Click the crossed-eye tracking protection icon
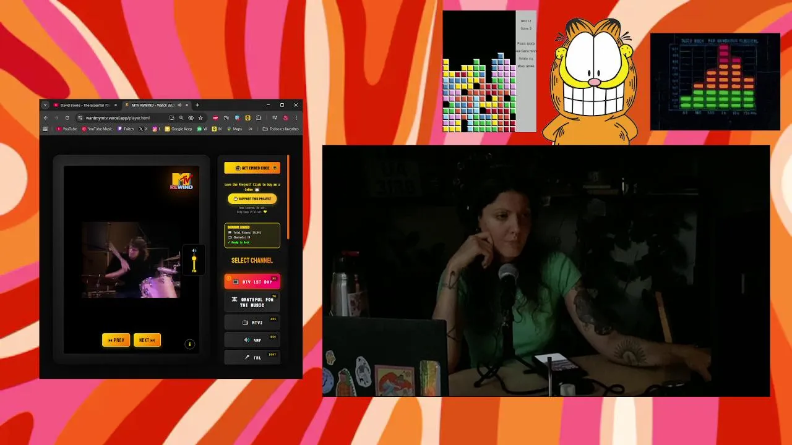The width and height of the screenshot is (792, 445). click(x=191, y=117)
